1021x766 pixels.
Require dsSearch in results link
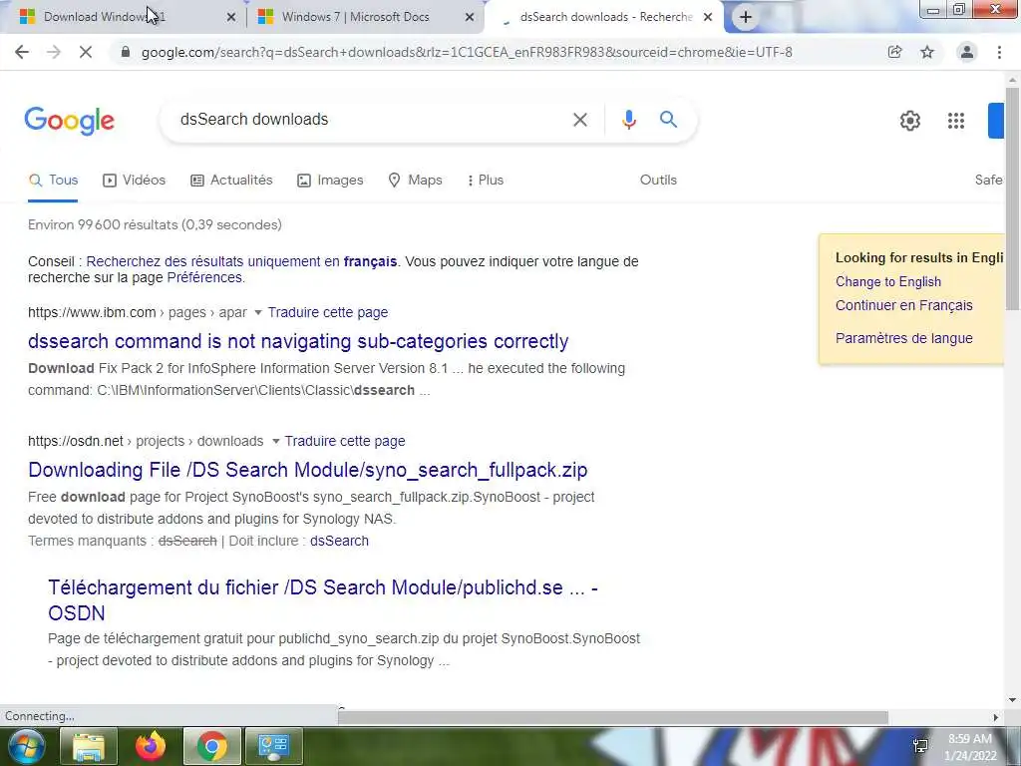point(339,542)
